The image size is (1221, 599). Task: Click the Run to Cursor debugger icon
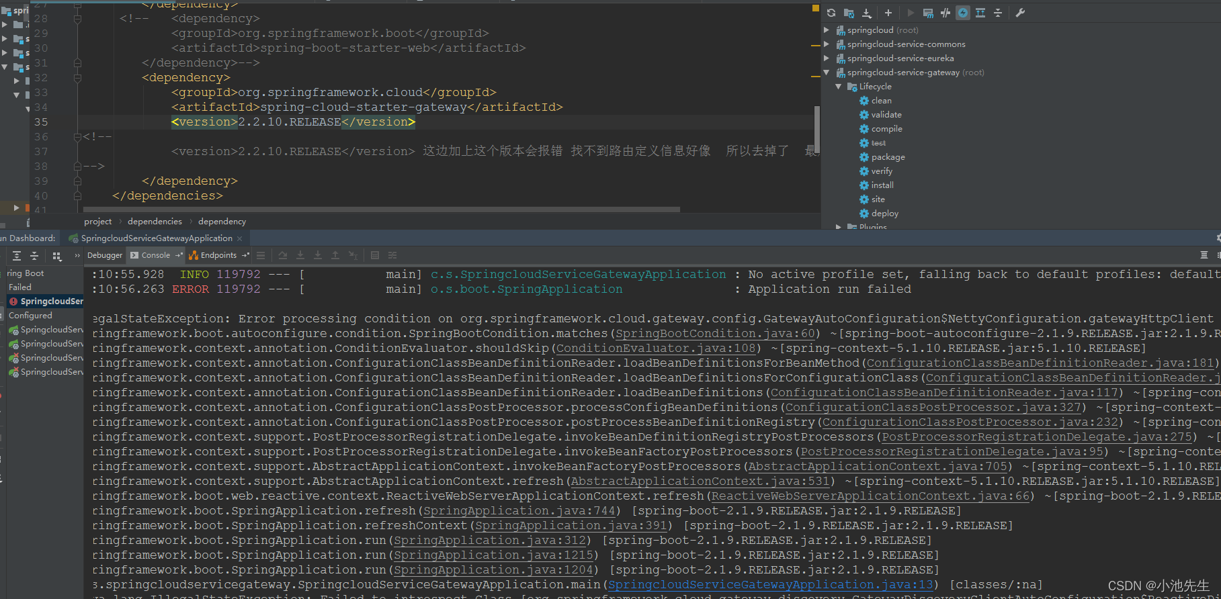(353, 255)
